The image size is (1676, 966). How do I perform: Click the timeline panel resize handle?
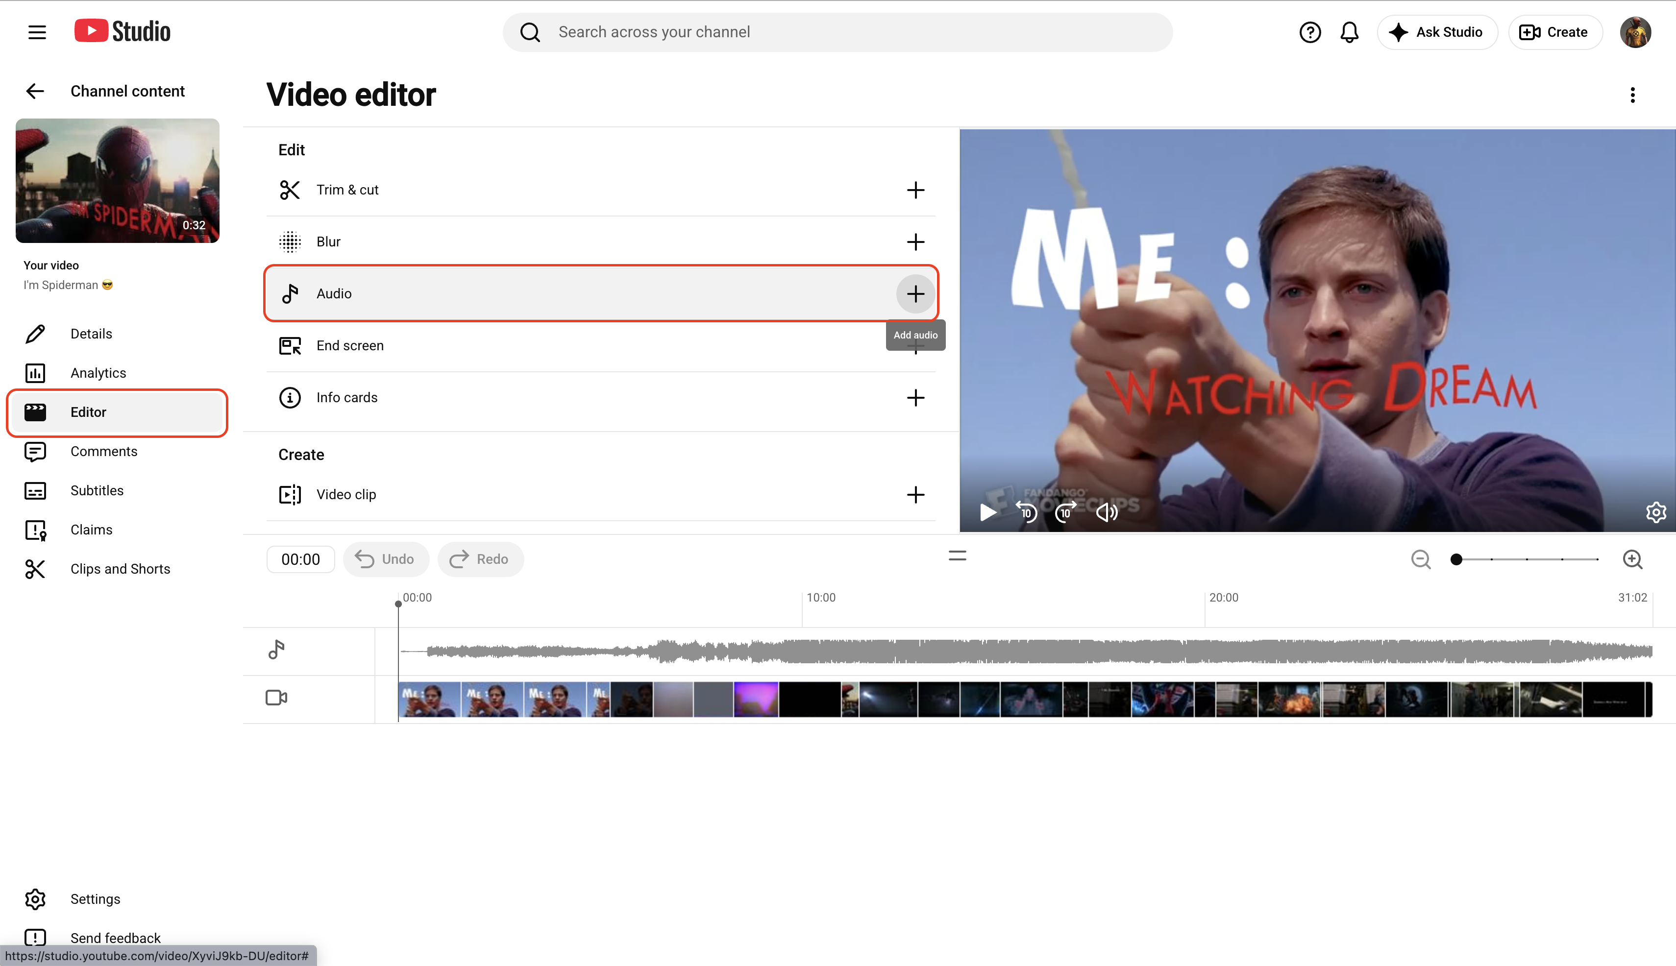tap(957, 556)
